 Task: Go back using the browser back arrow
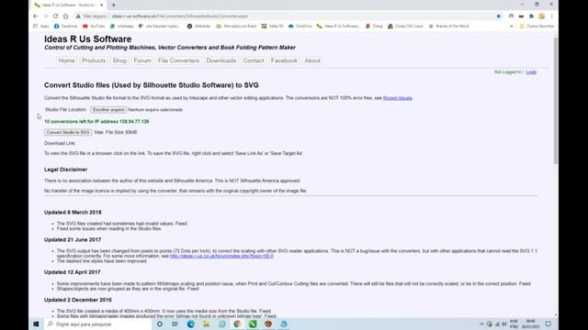click(x=35, y=16)
